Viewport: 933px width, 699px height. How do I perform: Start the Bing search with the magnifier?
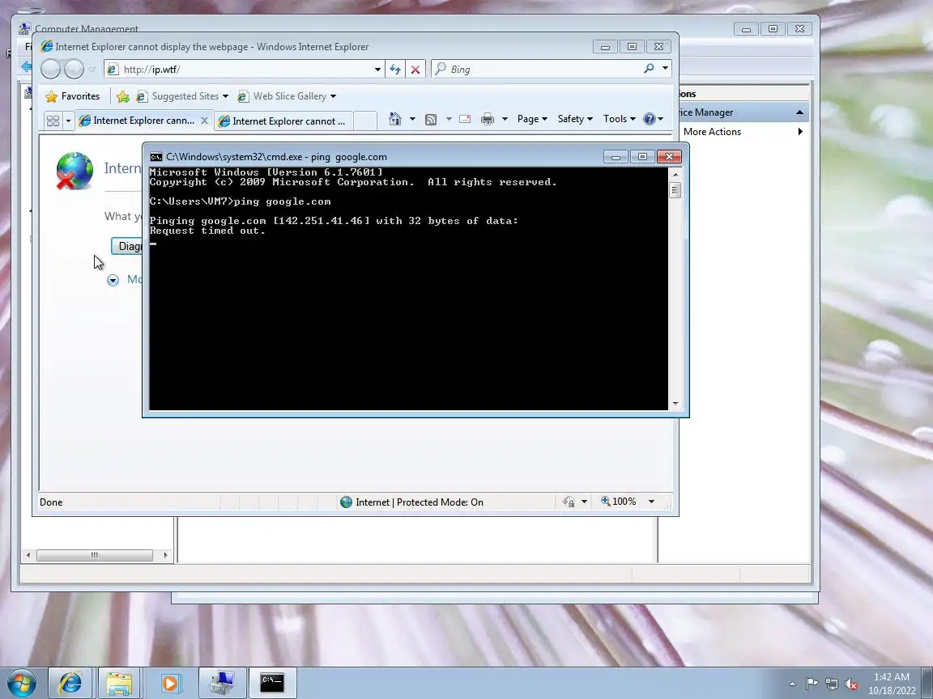650,69
